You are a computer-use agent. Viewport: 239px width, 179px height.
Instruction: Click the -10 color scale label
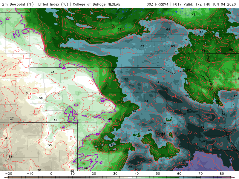point(30,174)
